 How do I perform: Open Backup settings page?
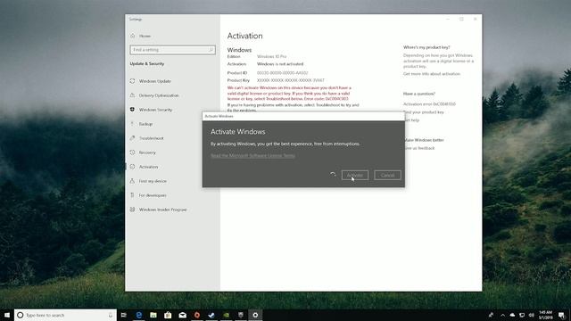(145, 124)
